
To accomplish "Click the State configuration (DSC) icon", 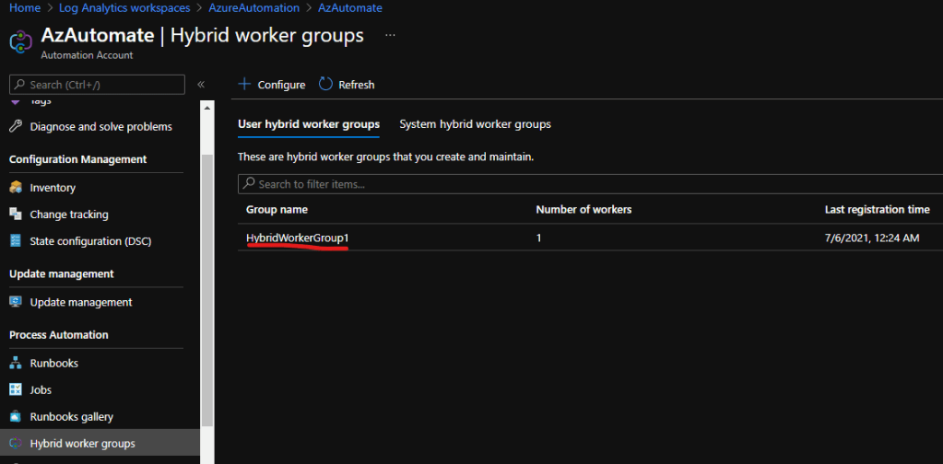I will 15,241.
